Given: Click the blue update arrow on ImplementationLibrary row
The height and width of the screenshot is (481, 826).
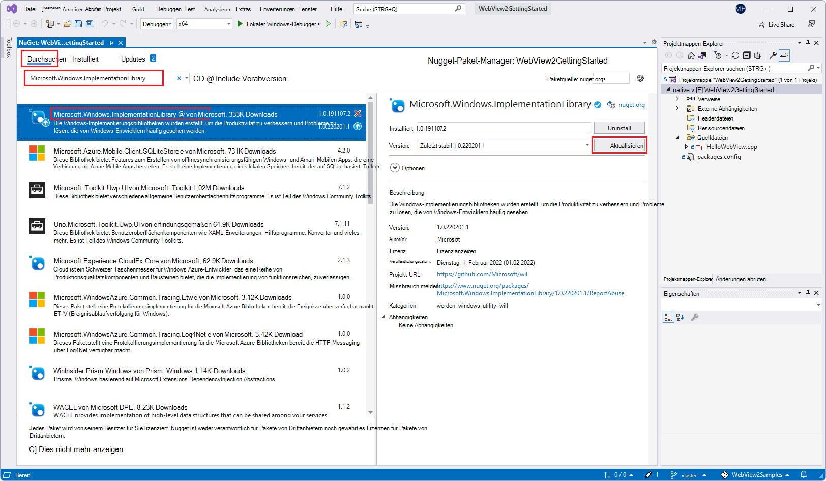Looking at the screenshot, I should [358, 126].
